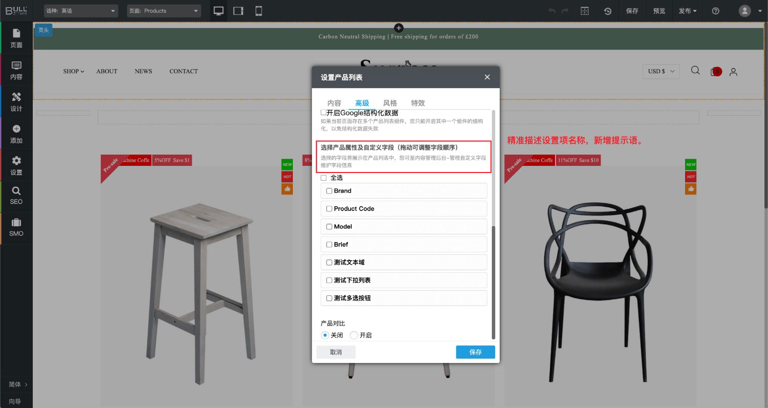Switch to mobile phone preview icon

point(259,11)
